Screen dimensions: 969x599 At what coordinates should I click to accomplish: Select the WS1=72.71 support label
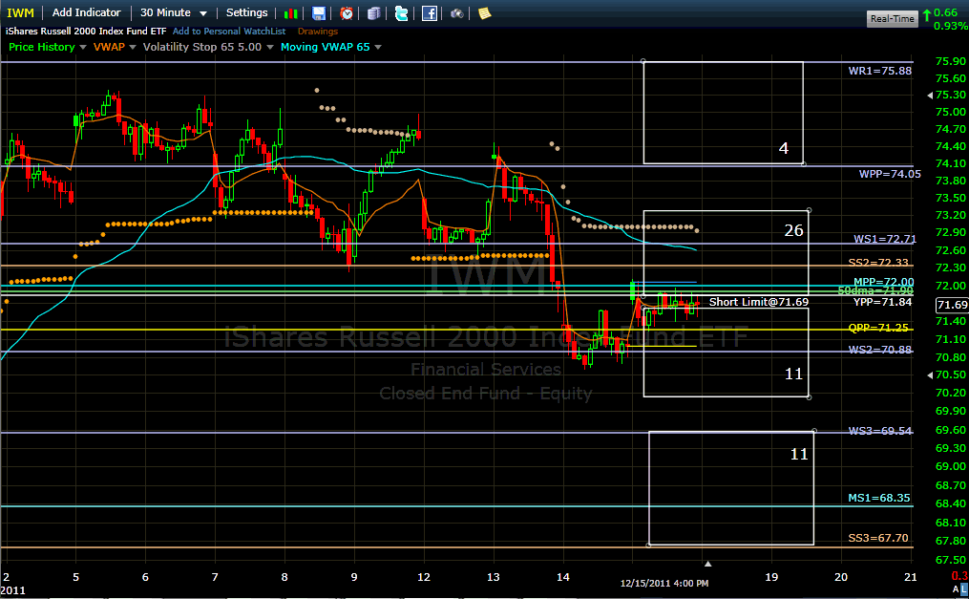pyautogui.click(x=885, y=239)
